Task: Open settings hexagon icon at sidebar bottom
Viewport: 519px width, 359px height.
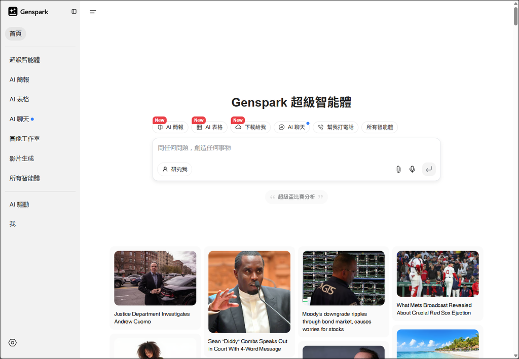Action: (13, 343)
